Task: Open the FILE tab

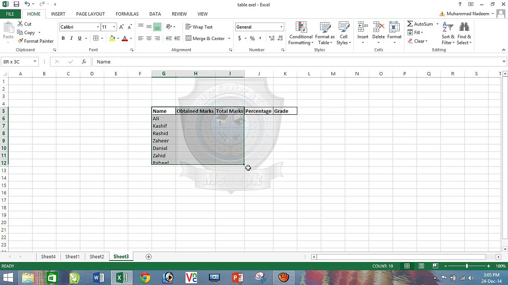Action: tap(10, 14)
